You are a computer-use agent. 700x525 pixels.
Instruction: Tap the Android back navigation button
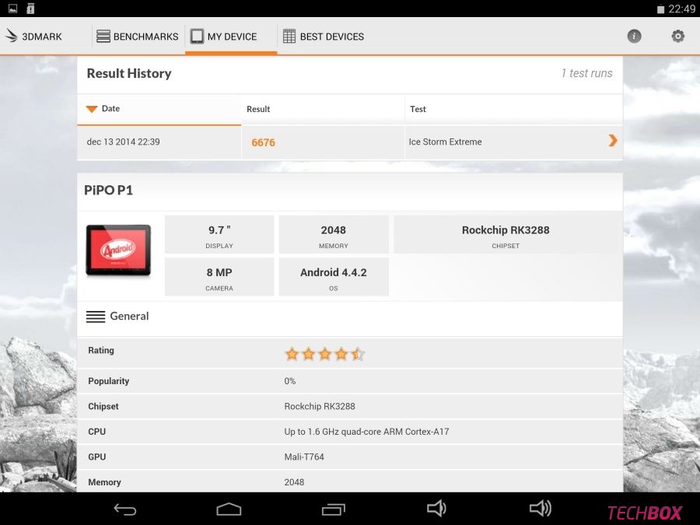(125, 509)
